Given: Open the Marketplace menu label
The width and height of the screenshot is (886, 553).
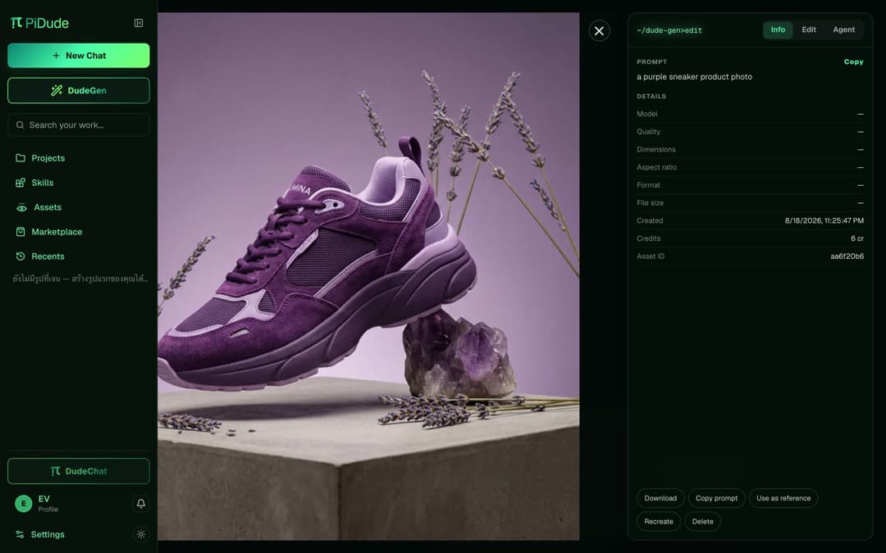Looking at the screenshot, I should point(57,232).
